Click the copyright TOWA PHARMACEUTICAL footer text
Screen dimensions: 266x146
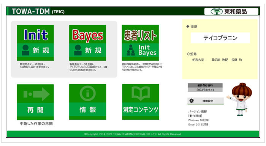coord(133,134)
